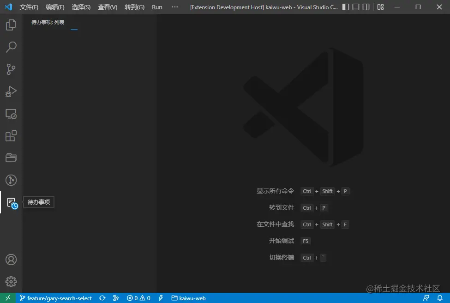Open Project Manager folder icon
The width and height of the screenshot is (450, 303).
click(x=11, y=158)
